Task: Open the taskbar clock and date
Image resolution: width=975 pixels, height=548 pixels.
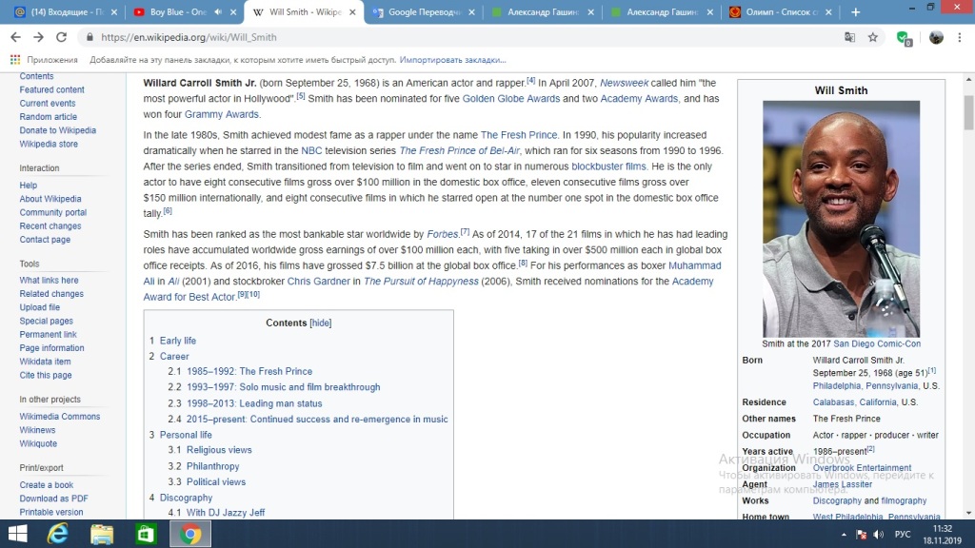Action: [942, 535]
